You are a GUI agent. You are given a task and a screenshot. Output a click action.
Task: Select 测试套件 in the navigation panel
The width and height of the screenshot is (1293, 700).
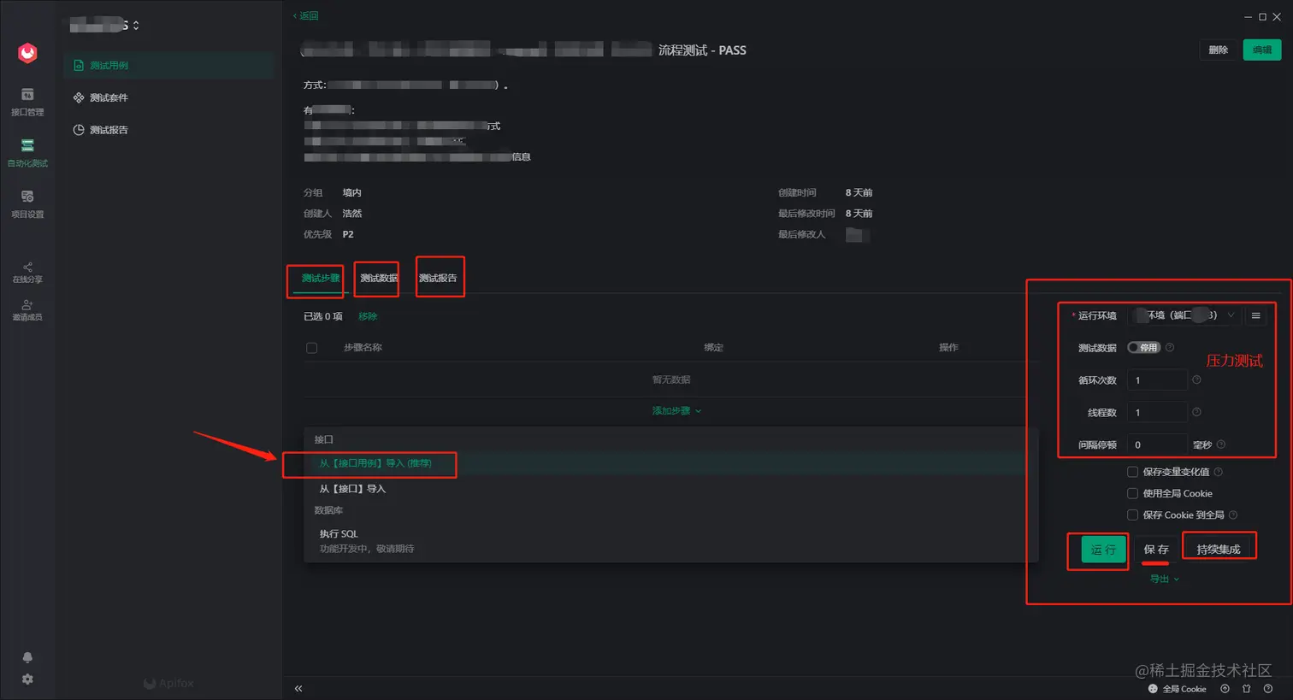(x=168, y=97)
